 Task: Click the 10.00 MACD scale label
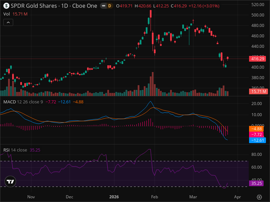coord(256,115)
